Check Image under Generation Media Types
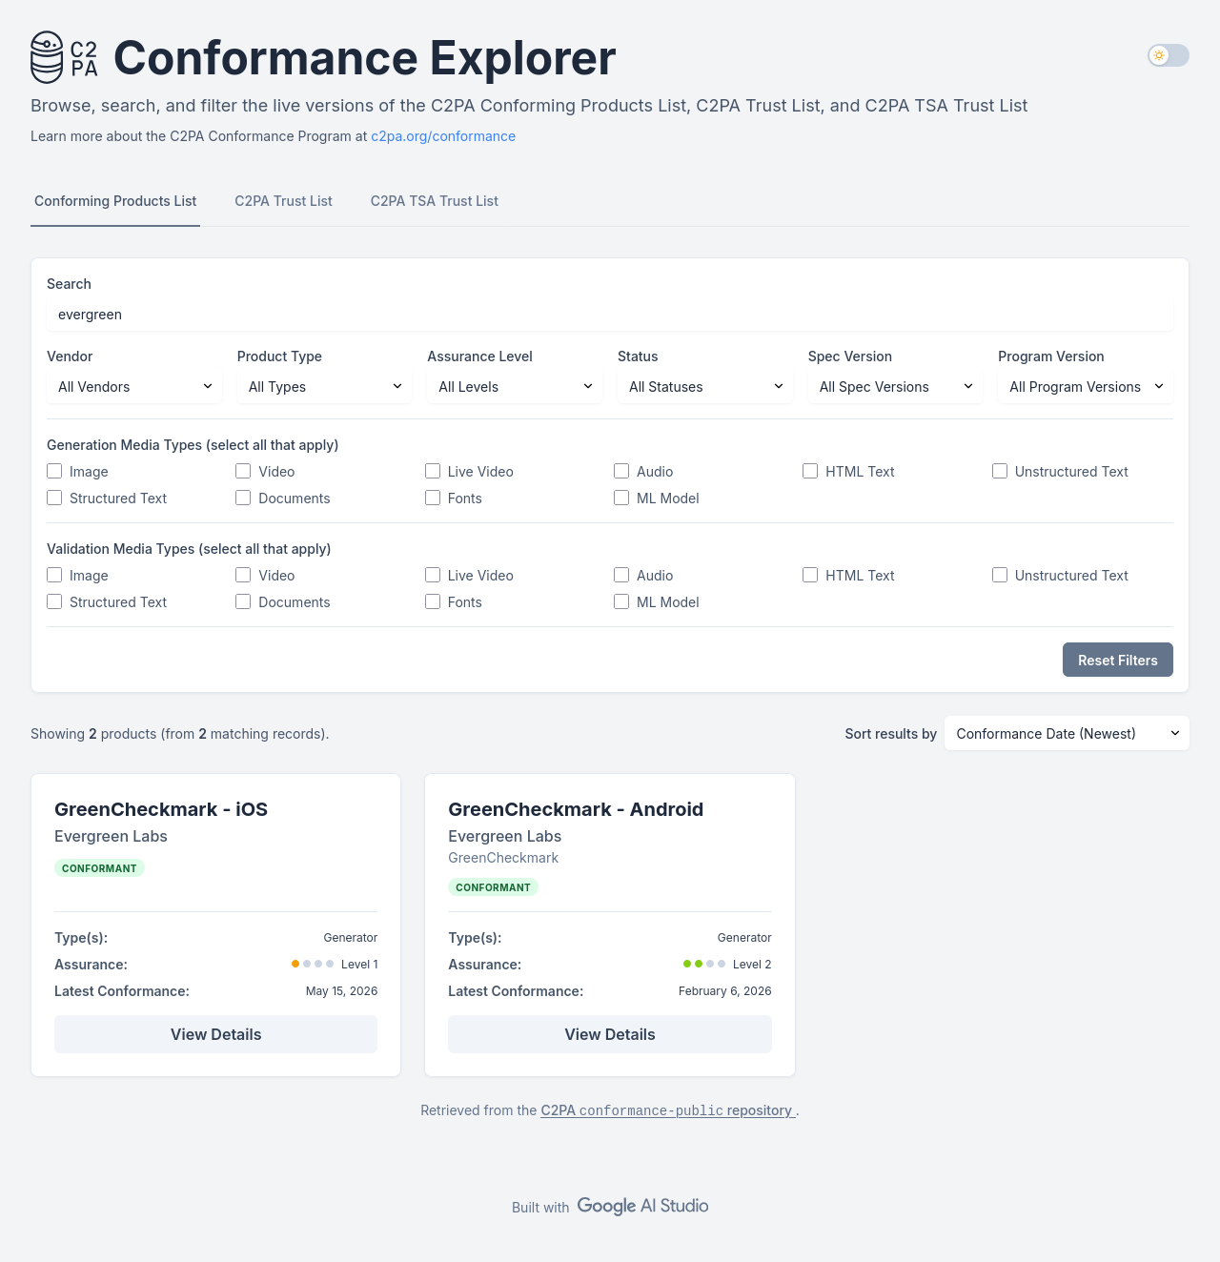The height and width of the screenshot is (1262, 1220). coord(54,472)
